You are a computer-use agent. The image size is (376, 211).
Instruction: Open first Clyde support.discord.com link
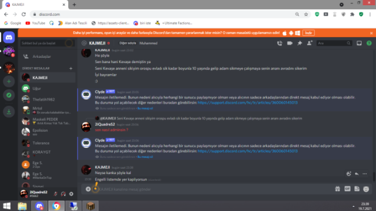[x=248, y=103]
